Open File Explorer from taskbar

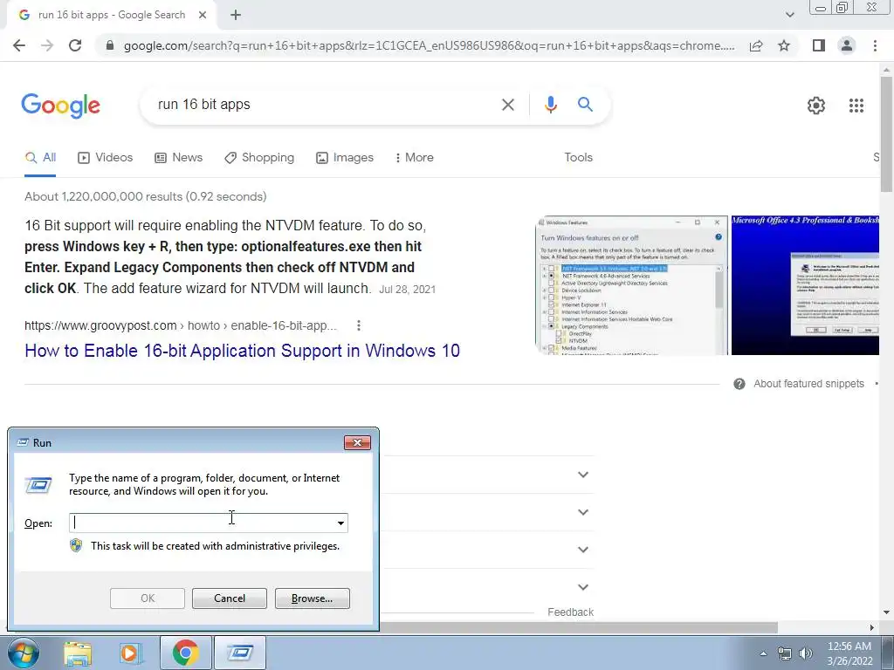click(x=78, y=653)
